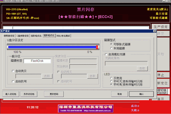Select the 高阶格式化 tab

pos(49,35)
